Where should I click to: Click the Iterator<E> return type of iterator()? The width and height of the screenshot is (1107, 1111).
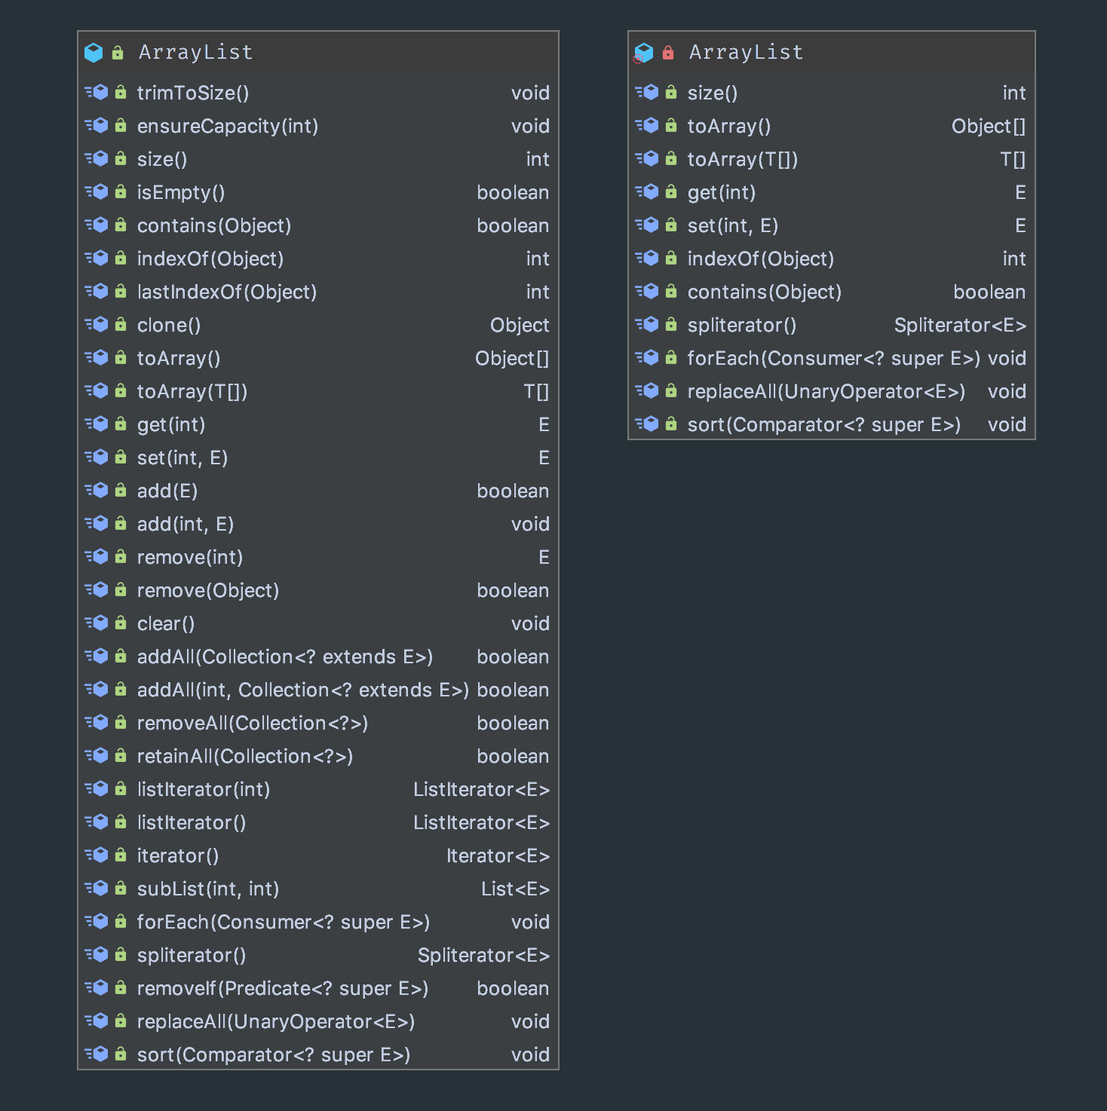click(x=498, y=855)
